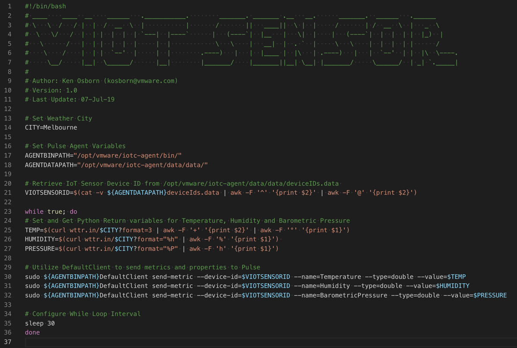Image resolution: width=517 pixels, height=348 pixels.
Task: Click the AGENTBINPATH string value
Action: [x=128, y=155]
